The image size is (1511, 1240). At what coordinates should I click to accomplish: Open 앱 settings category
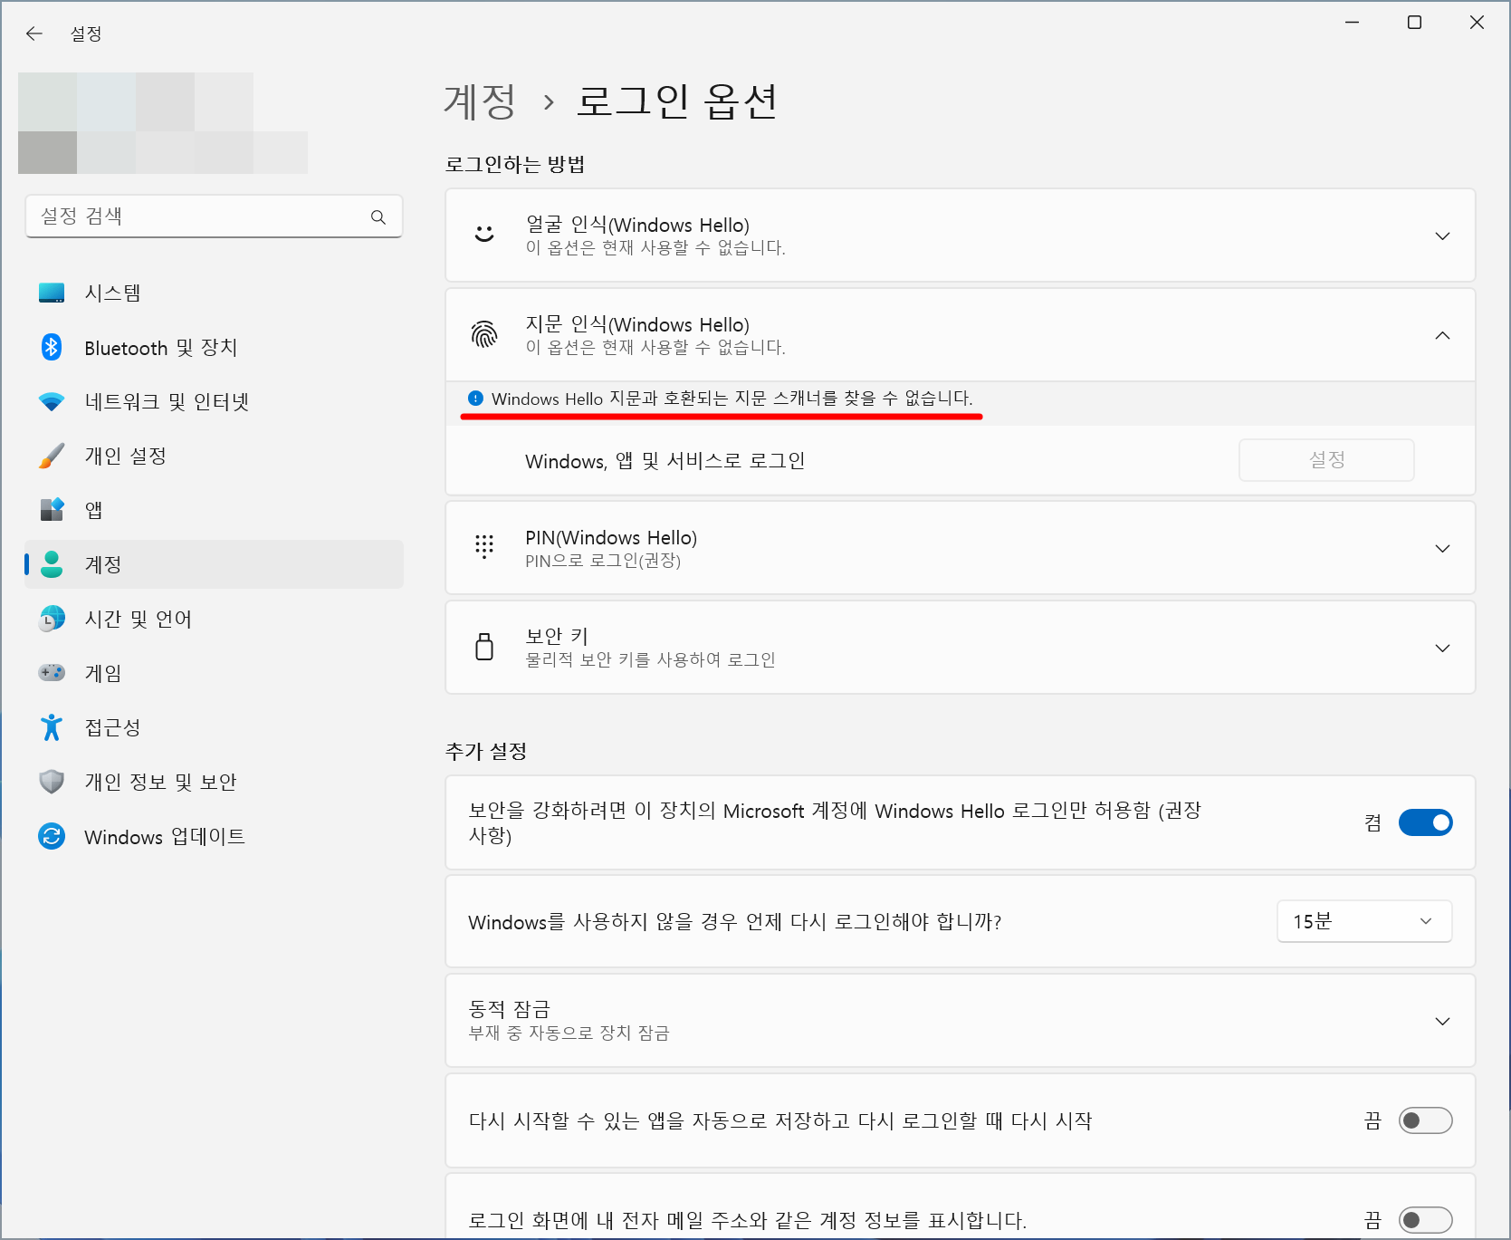click(214, 510)
